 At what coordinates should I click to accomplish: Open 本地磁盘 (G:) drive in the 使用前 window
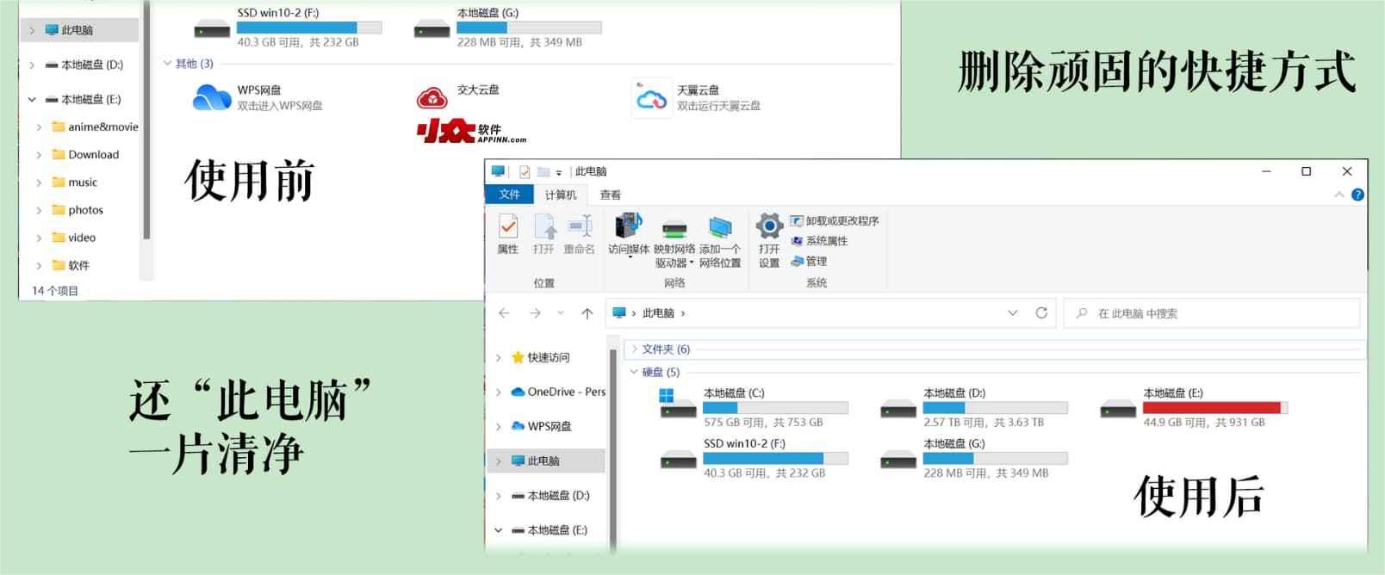pos(508,27)
